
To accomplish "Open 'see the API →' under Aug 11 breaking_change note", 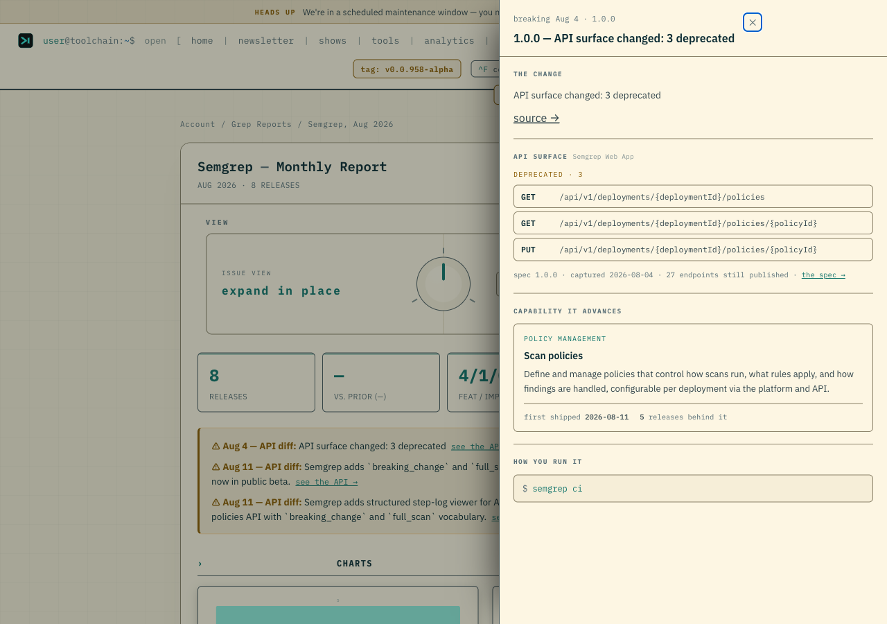I will (x=326, y=481).
